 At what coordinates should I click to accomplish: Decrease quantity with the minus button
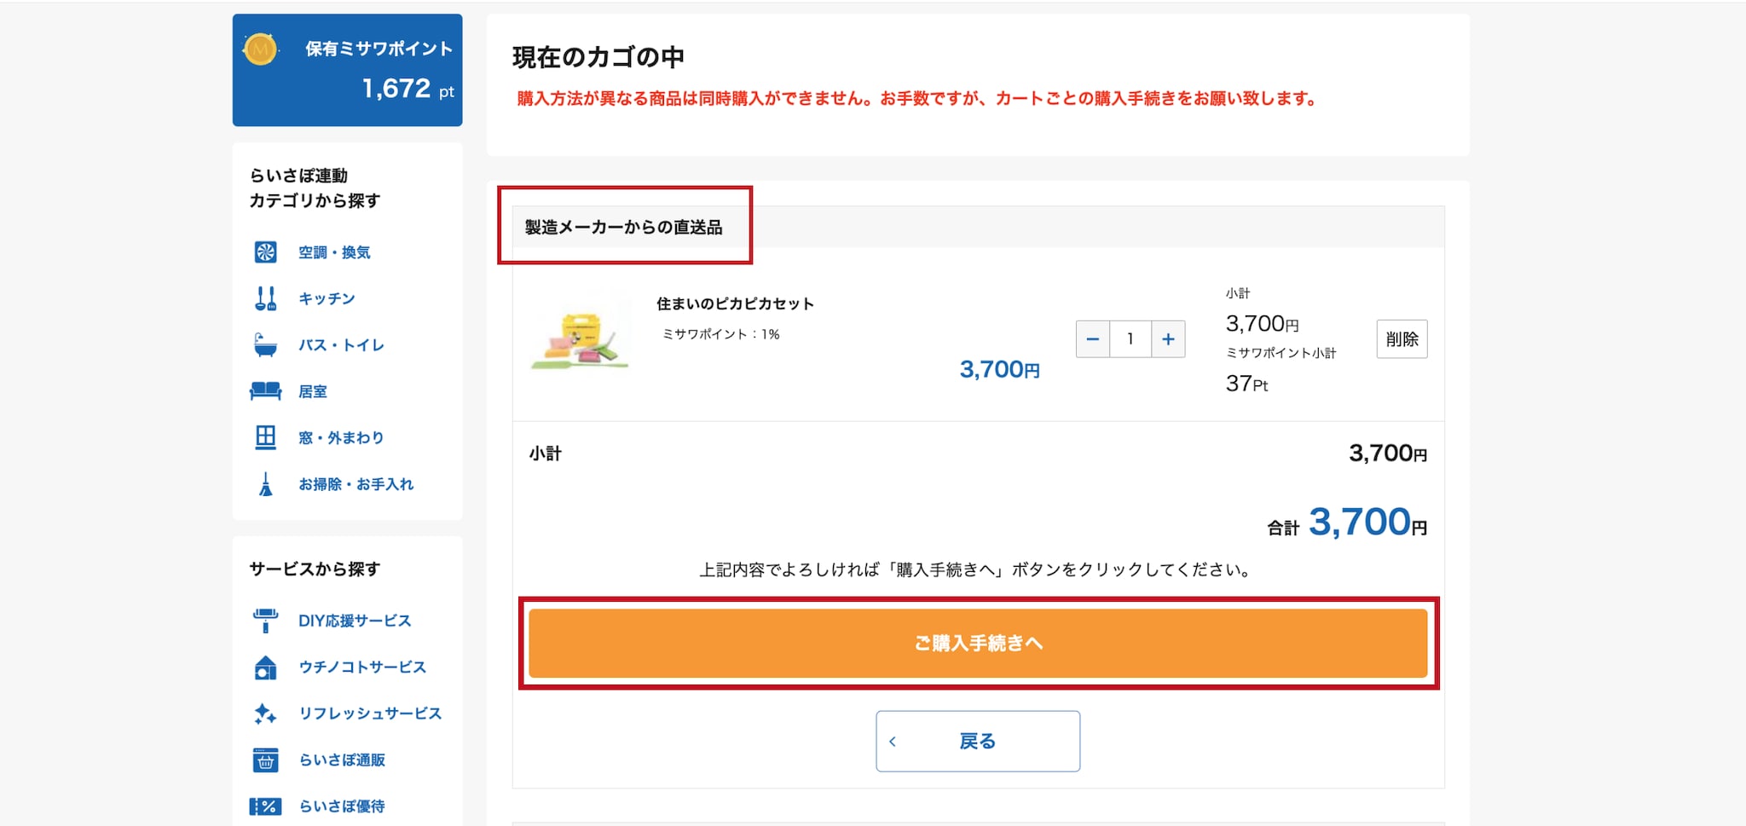1093,339
